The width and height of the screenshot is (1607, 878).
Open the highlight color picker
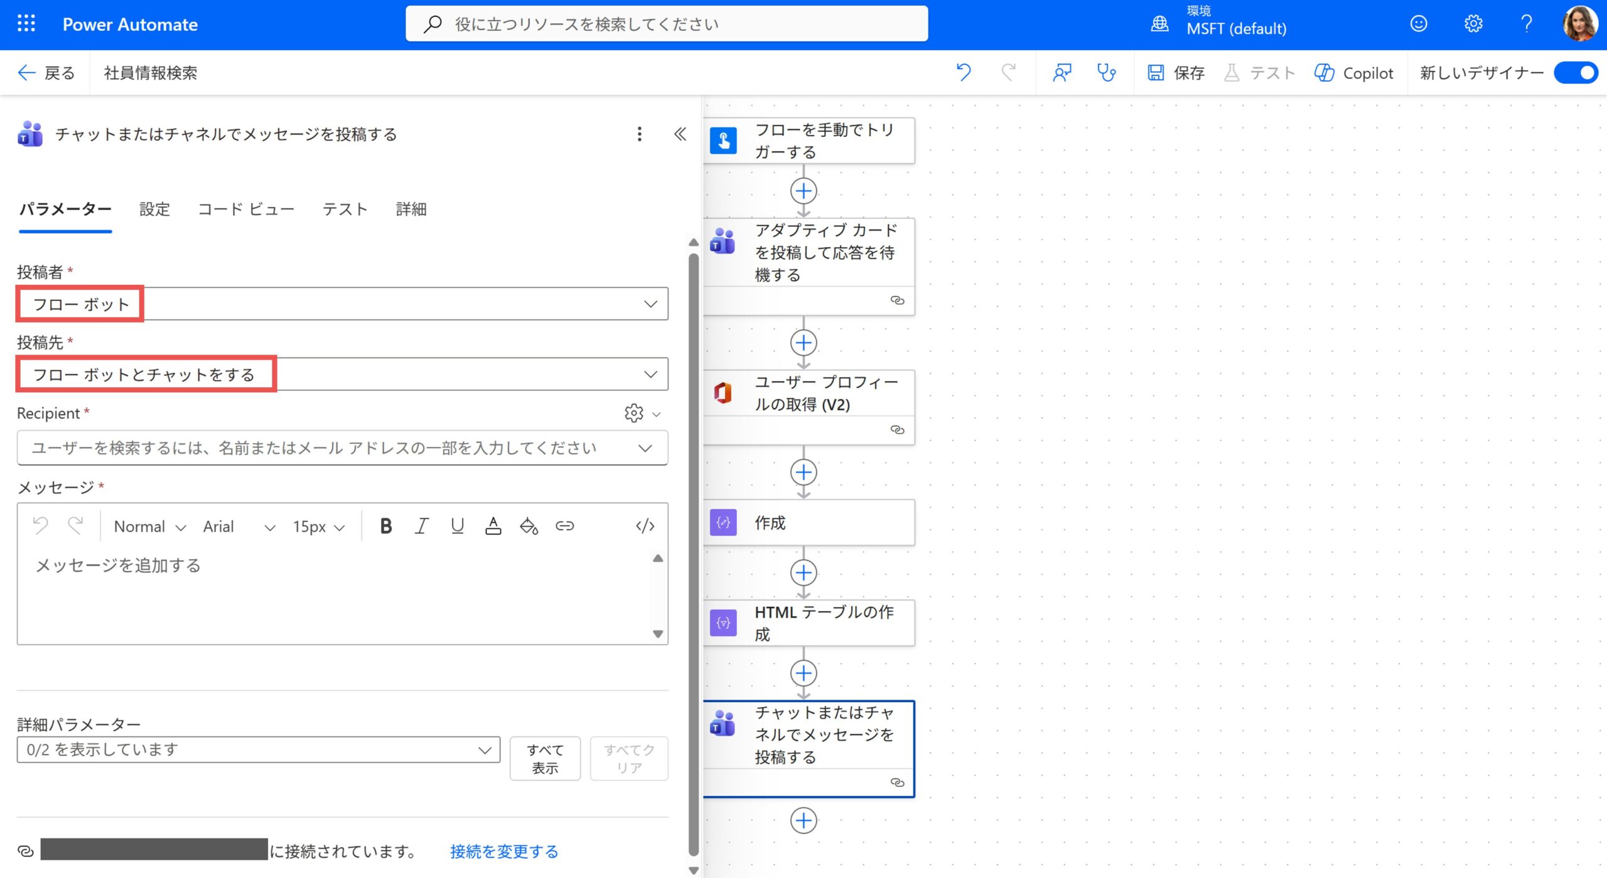[529, 526]
